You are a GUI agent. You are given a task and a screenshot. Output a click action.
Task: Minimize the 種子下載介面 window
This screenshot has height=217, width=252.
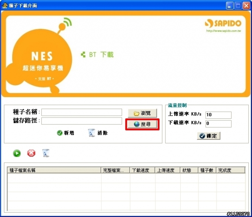230,6
